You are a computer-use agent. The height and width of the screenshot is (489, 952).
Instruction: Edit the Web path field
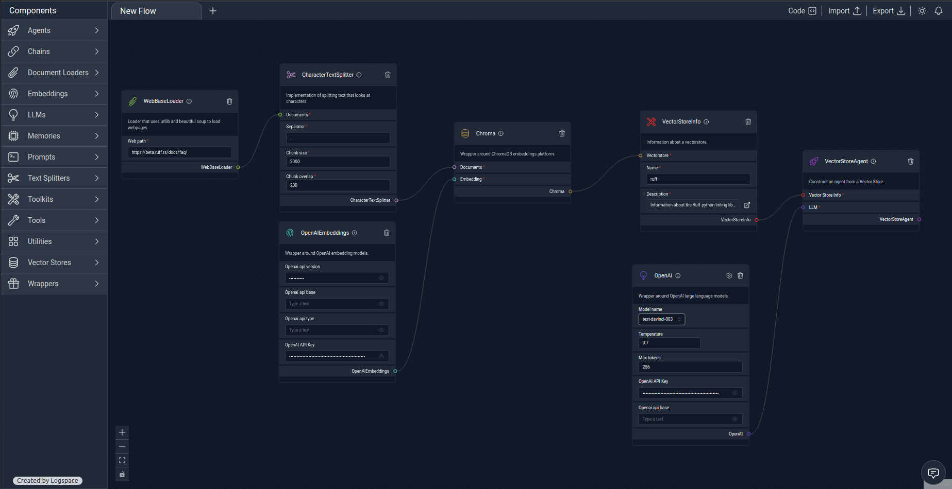pos(180,152)
